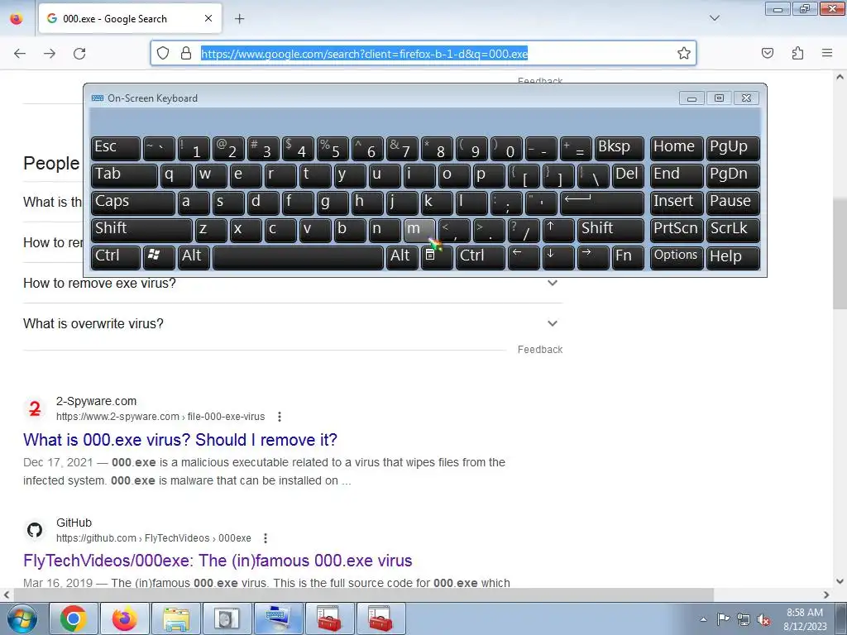The width and height of the screenshot is (847, 635).
Task: Open the Firefox hamburger menu
Action: click(x=827, y=53)
